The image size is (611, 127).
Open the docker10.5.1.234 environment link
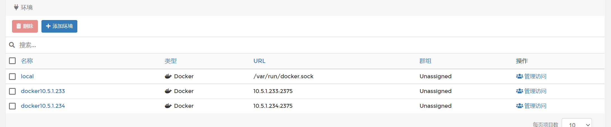pos(43,106)
